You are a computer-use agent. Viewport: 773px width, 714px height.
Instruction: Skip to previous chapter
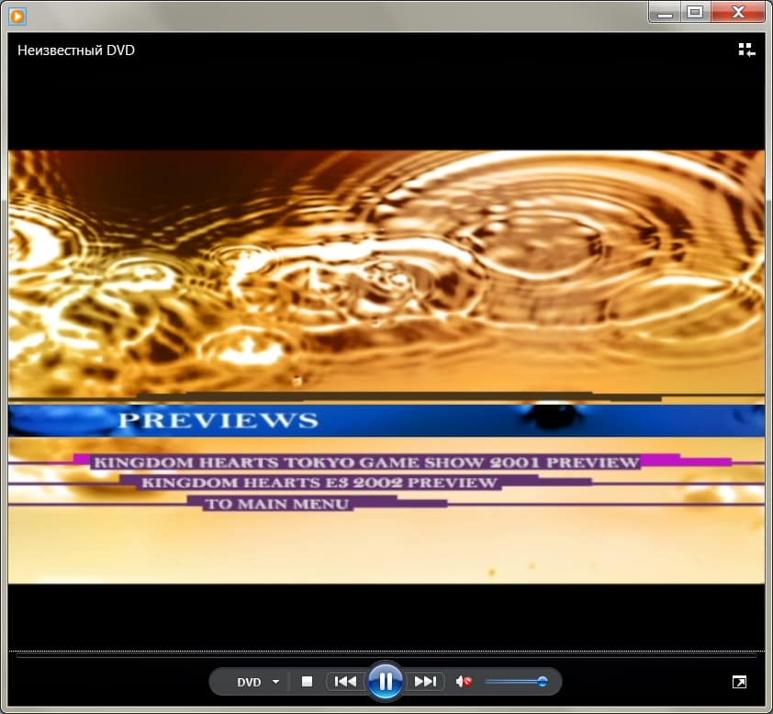(x=345, y=682)
